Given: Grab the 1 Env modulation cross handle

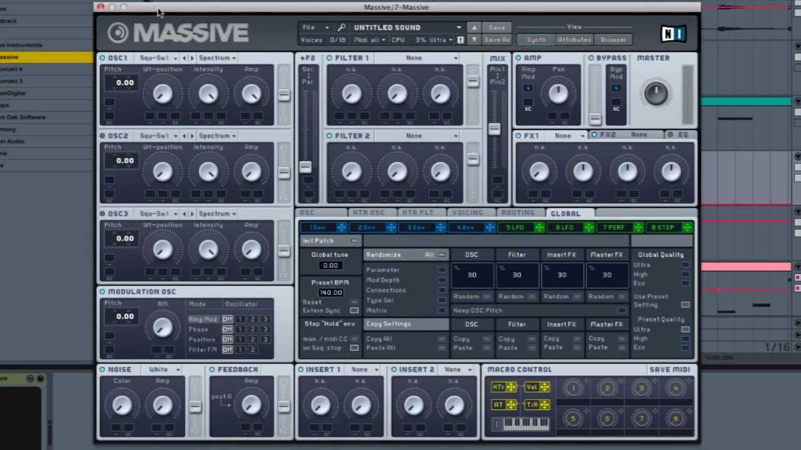Looking at the screenshot, I should point(342,227).
